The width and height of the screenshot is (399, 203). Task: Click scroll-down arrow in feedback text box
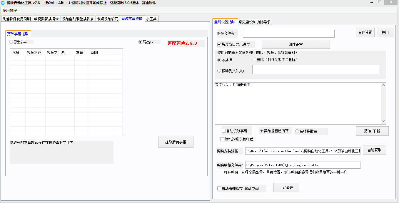click(383, 121)
